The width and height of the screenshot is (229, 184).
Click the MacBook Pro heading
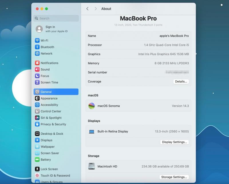(x=138, y=18)
